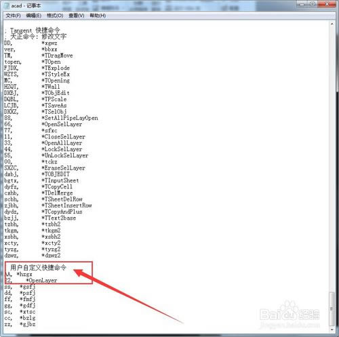Click the '*fmfj' text
Screen dimensions: 339x337
(x=28, y=299)
